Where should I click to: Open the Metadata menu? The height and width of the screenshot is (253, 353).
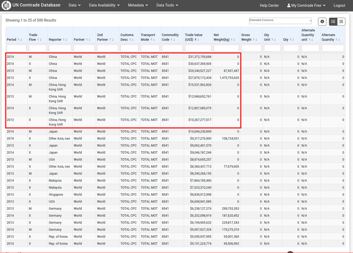(x=138, y=6)
